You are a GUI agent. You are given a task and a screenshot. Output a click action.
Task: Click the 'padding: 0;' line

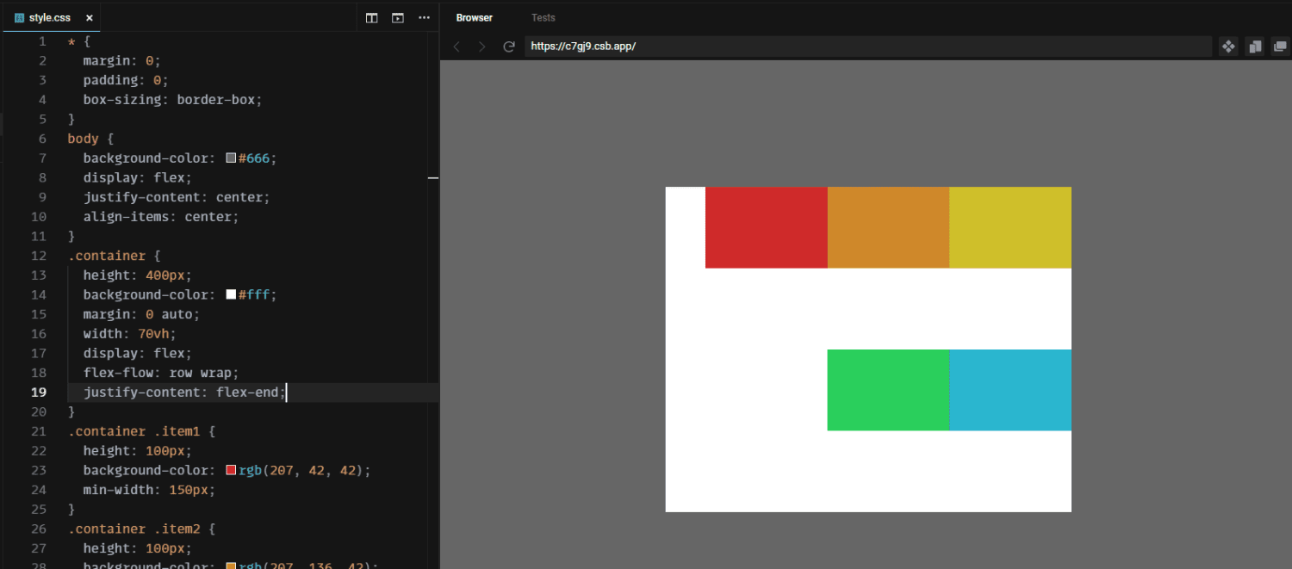coord(126,80)
